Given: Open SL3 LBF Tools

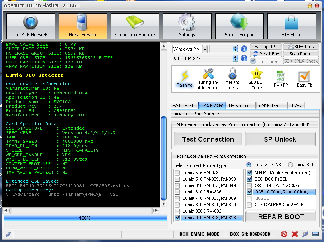Looking at the screenshot, I should [257, 79].
